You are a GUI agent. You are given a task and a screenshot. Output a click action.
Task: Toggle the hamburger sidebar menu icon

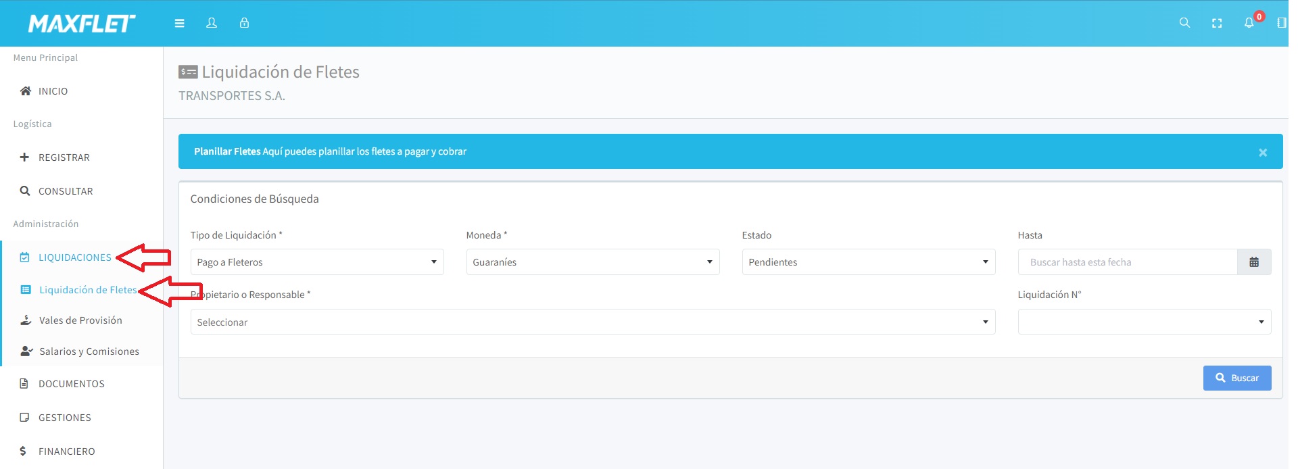179,23
